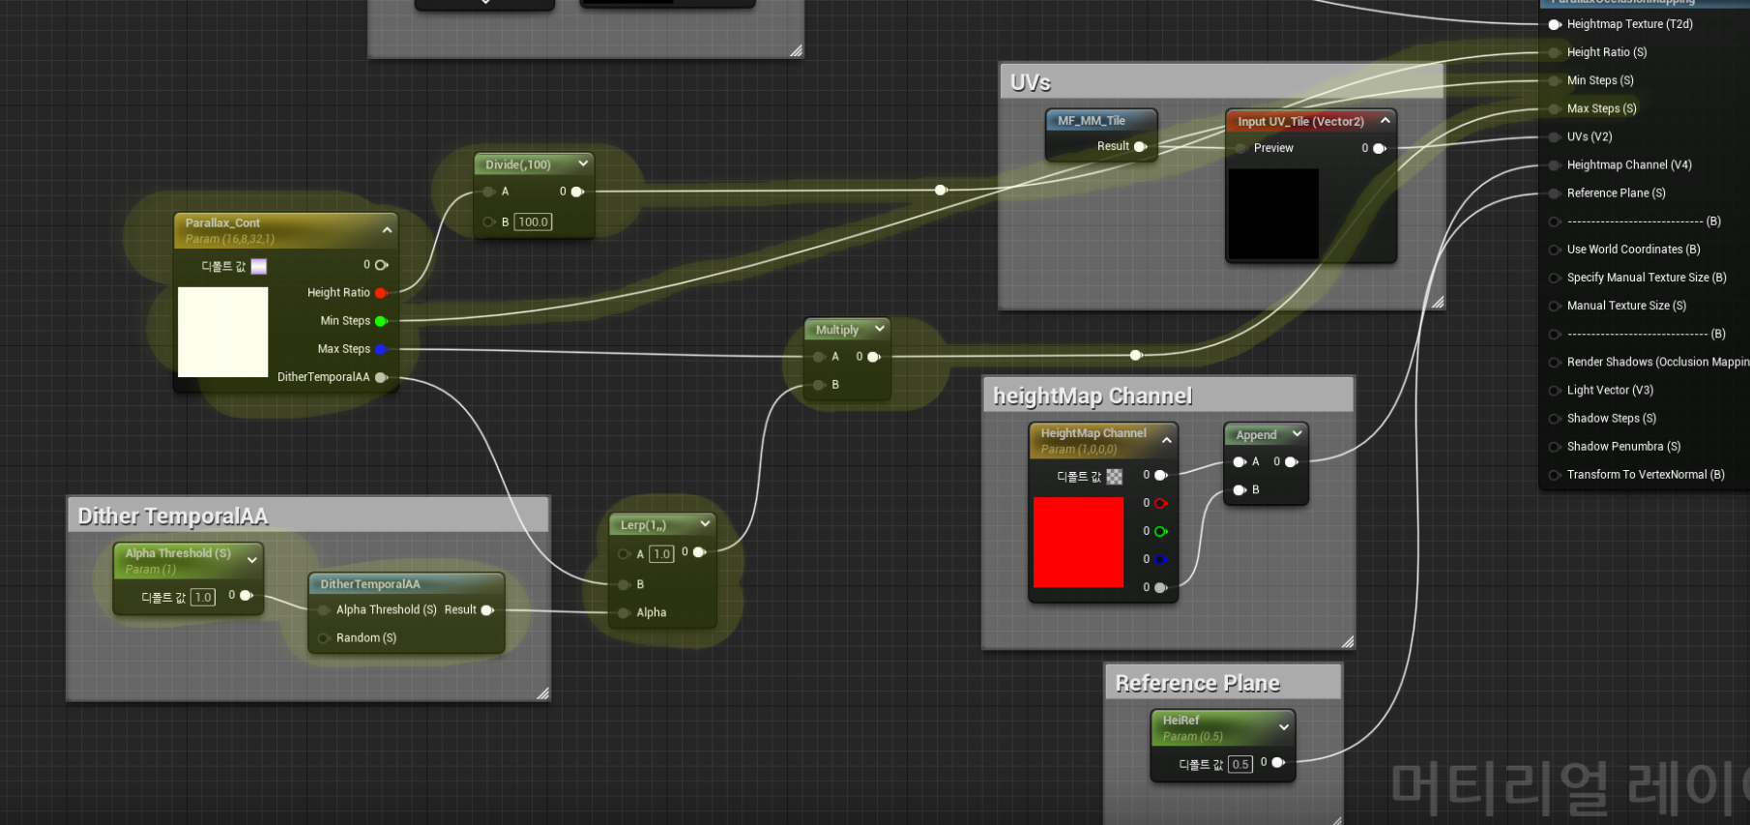
Task: Collapse the HeightMap Channel parameter node
Action: tap(1166, 441)
